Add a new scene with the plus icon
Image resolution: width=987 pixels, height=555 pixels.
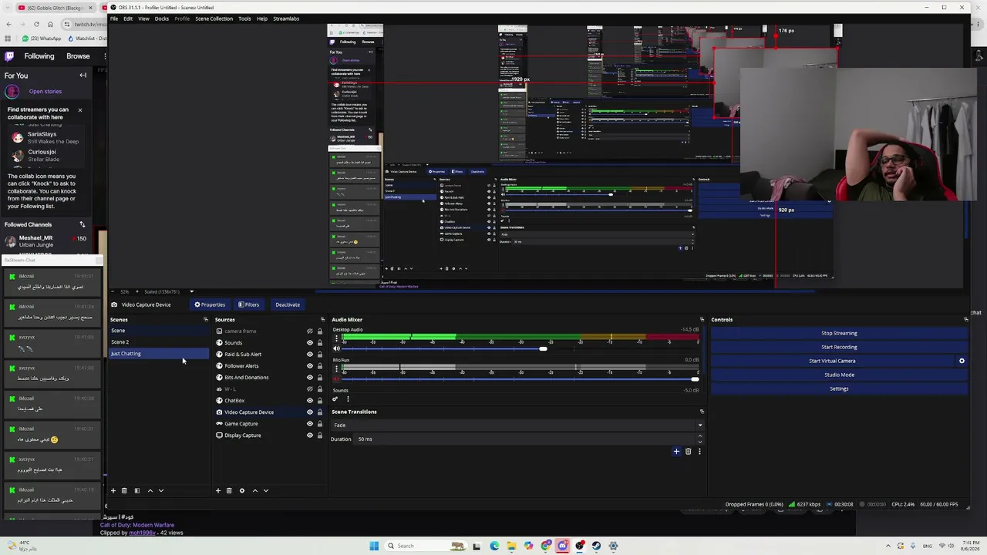(113, 490)
